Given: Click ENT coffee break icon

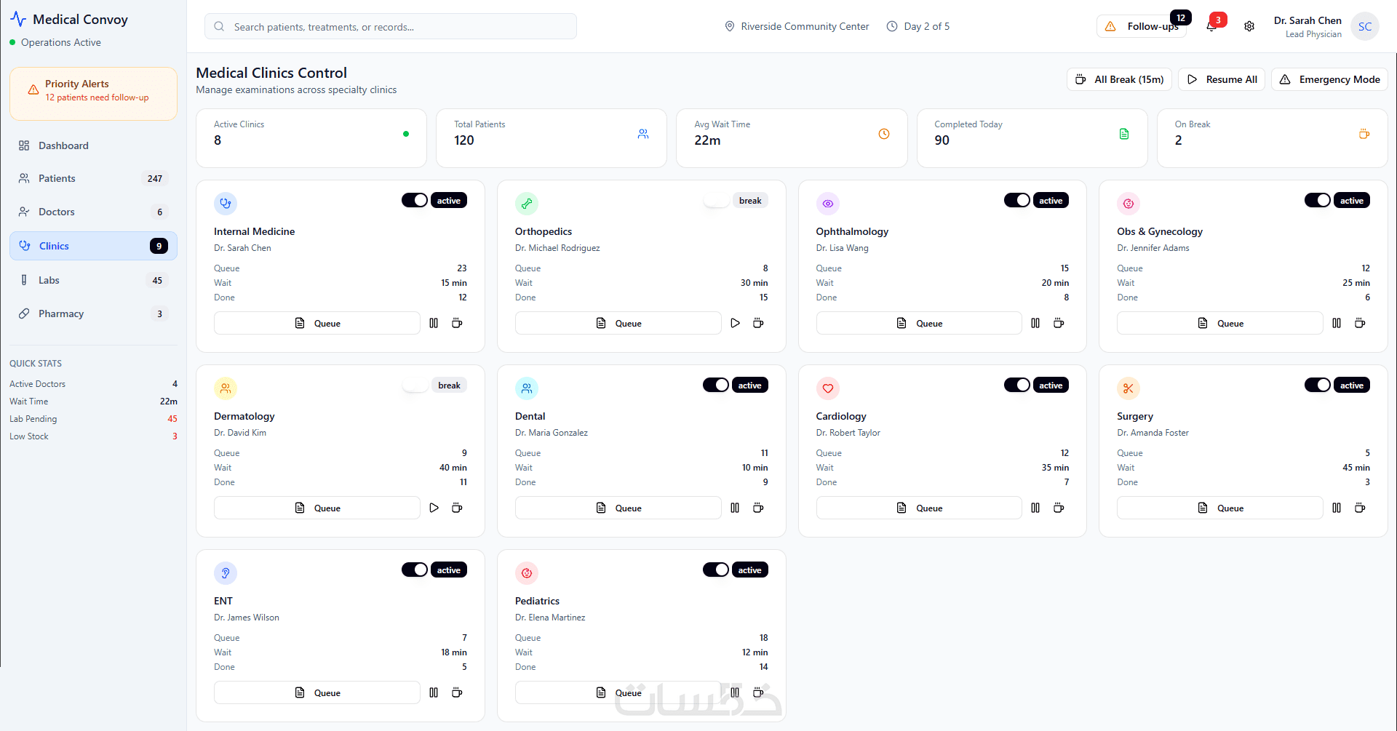Looking at the screenshot, I should 457,692.
